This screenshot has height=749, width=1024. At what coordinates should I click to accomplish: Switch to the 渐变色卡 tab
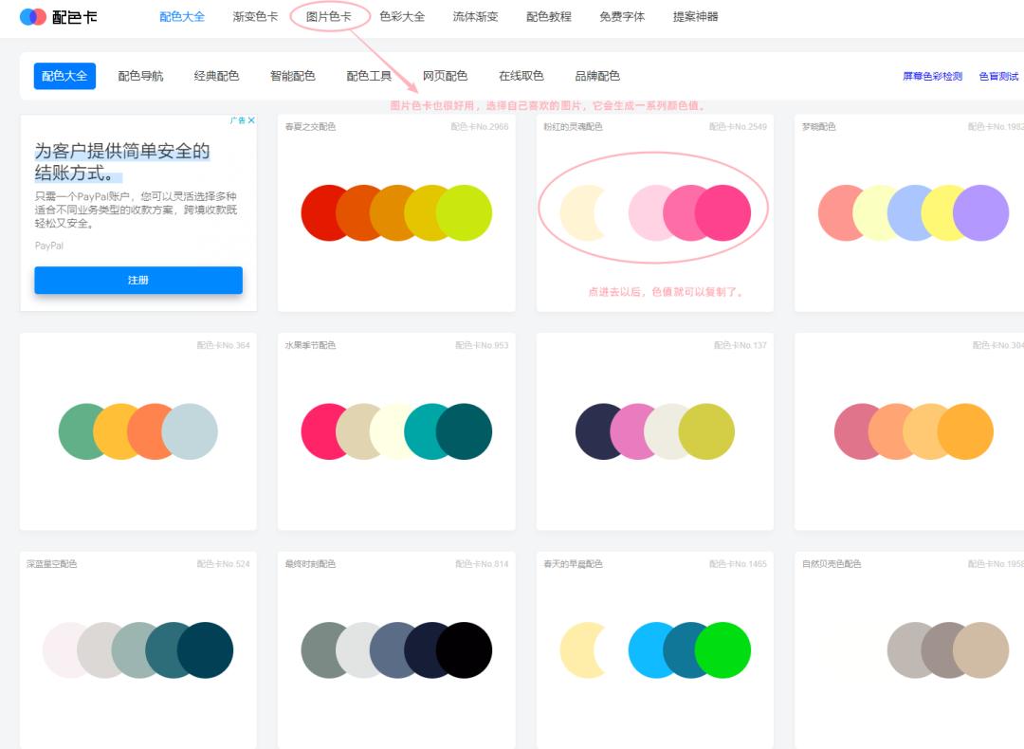[x=255, y=16]
